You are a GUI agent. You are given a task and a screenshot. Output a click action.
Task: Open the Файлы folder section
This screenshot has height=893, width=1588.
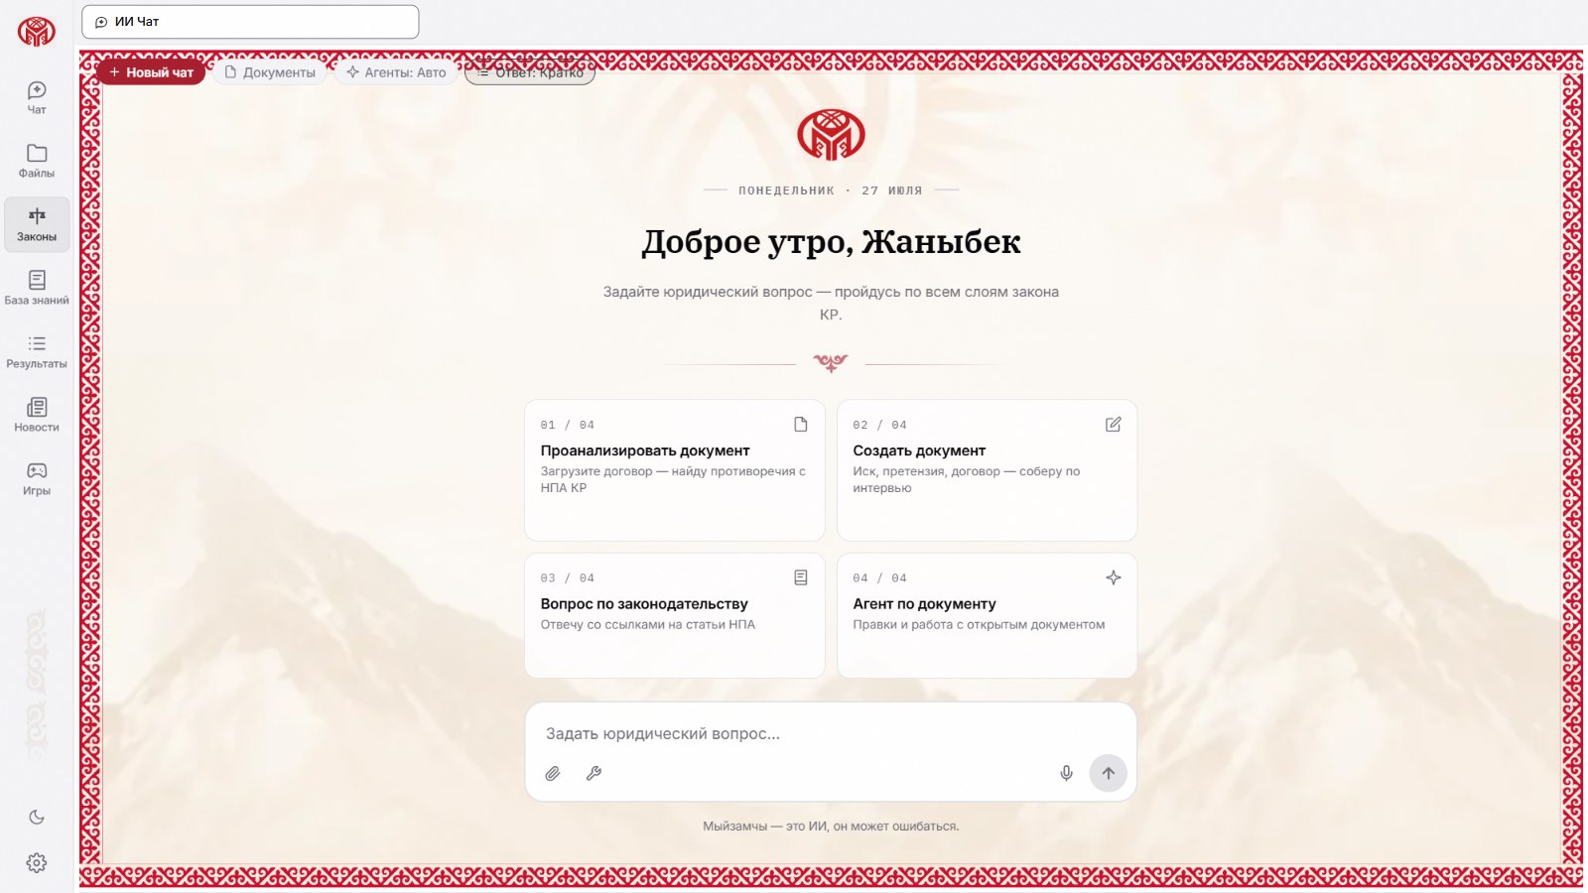(37, 161)
